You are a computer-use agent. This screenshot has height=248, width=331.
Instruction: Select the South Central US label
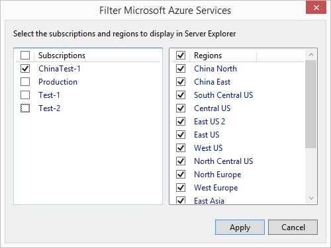tap(224, 95)
